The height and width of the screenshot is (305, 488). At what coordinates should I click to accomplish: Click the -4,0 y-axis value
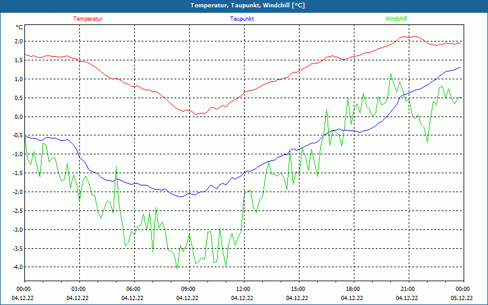coord(18,267)
